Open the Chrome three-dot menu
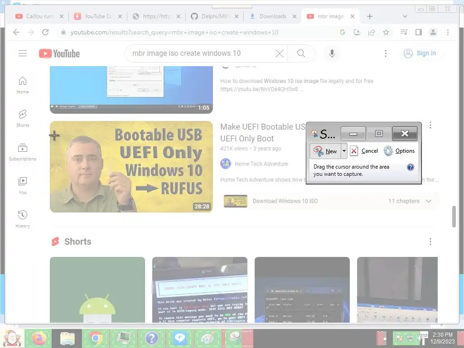 click(448, 32)
